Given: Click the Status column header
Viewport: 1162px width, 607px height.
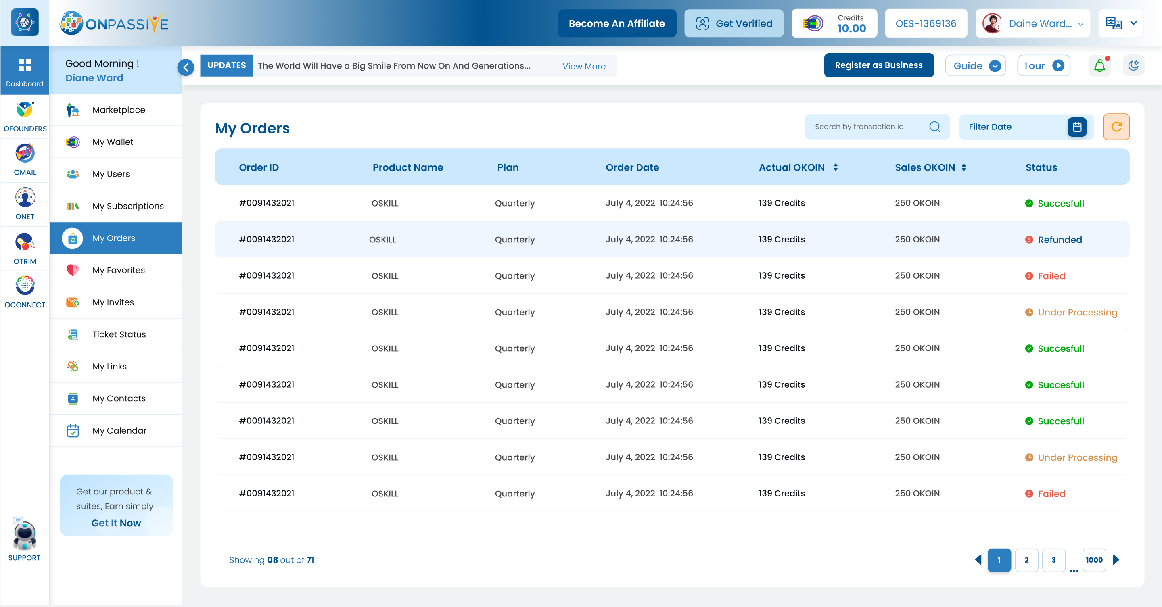Looking at the screenshot, I should pos(1041,167).
